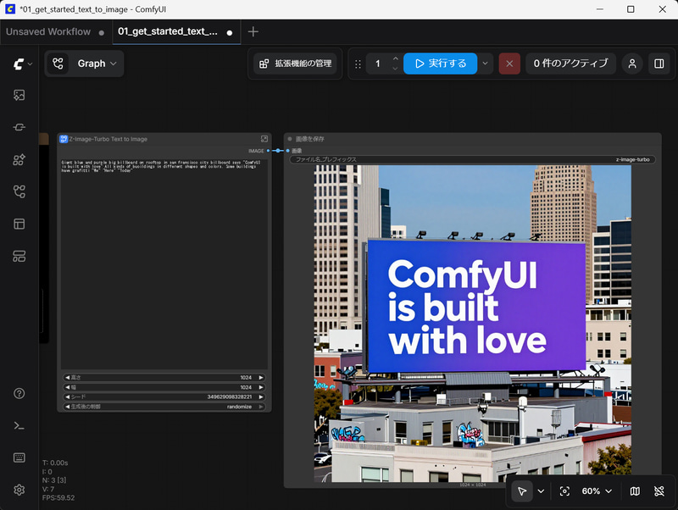Toggle the minimap display
The image size is (678, 510).
(x=635, y=491)
